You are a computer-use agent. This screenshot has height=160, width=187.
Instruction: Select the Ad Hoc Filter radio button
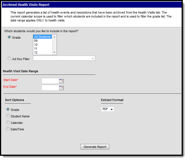click(9, 58)
